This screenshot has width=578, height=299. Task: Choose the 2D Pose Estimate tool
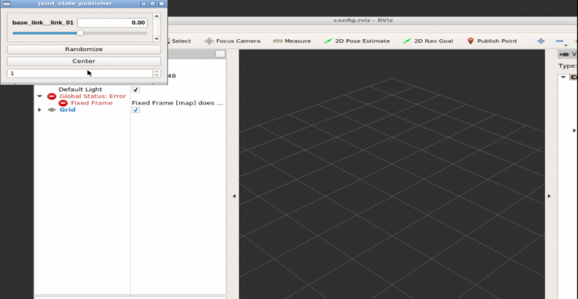[357, 41]
